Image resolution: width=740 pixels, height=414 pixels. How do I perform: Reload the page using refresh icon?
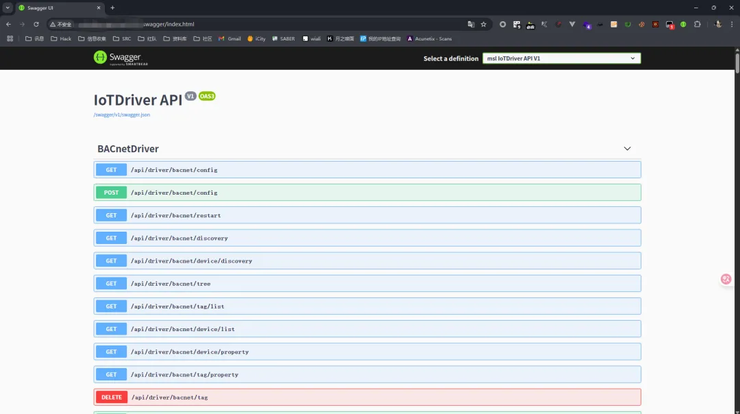pyautogui.click(x=36, y=25)
